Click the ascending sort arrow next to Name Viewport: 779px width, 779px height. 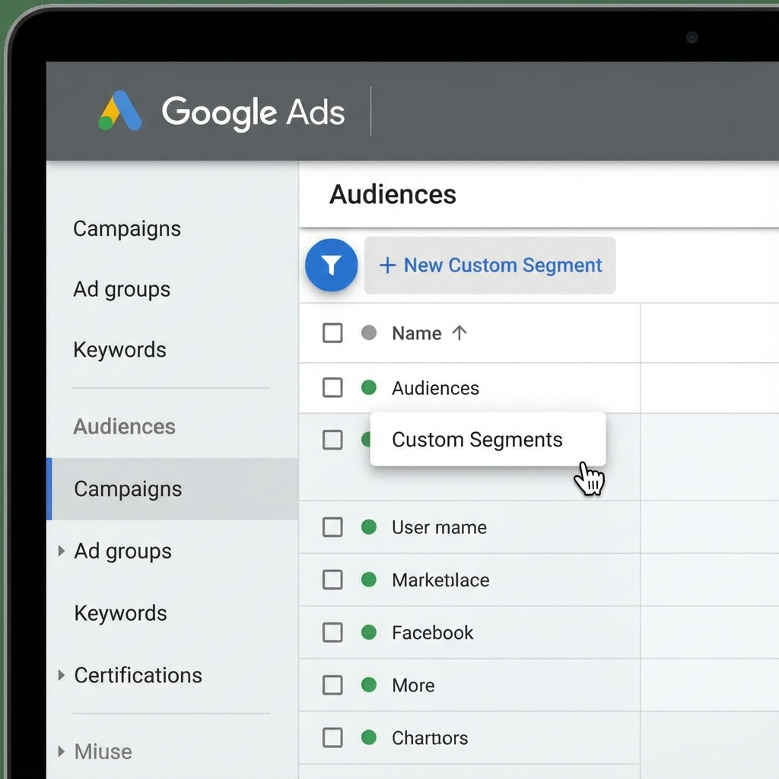462,332
